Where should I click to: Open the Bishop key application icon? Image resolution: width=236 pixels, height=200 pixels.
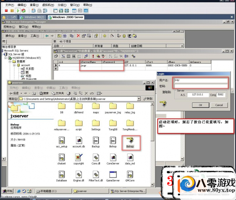(130, 142)
